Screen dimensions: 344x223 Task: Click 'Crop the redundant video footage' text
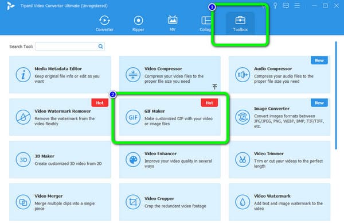click(x=175, y=206)
